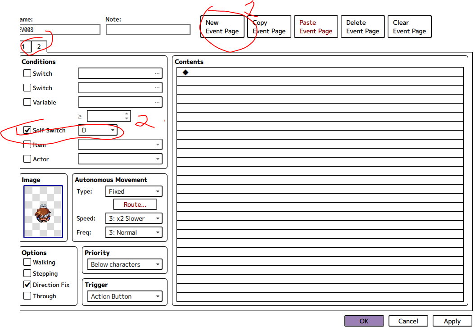Open the second switch's ellipsis selector
This screenshot has width=475, height=327.
157,87
